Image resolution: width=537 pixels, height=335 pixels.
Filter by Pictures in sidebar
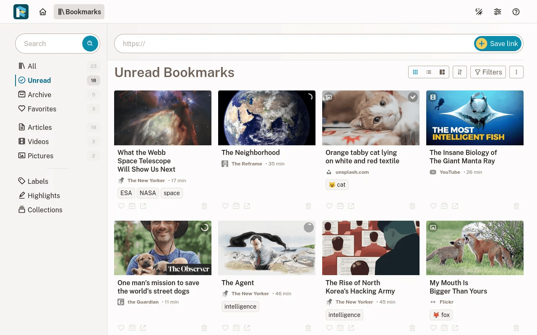click(x=58, y=156)
